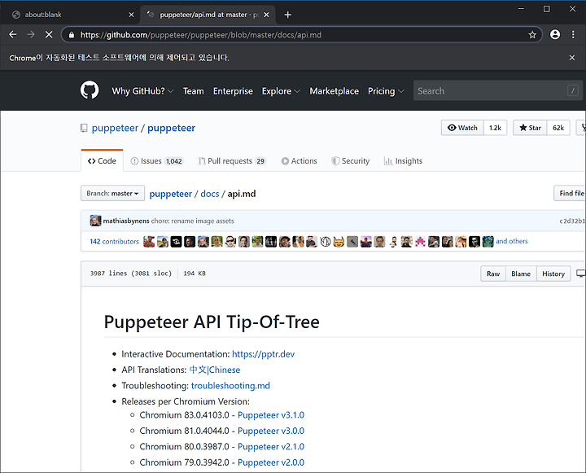
Task: Open the Team nav item
Action: click(x=193, y=91)
